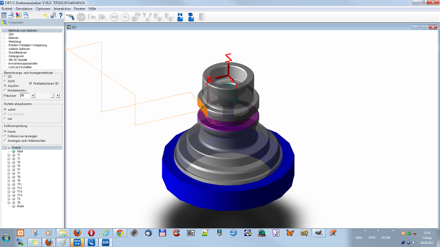The image size is (440, 247).
Task: Open the Fenster menu
Action: [x=79, y=9]
